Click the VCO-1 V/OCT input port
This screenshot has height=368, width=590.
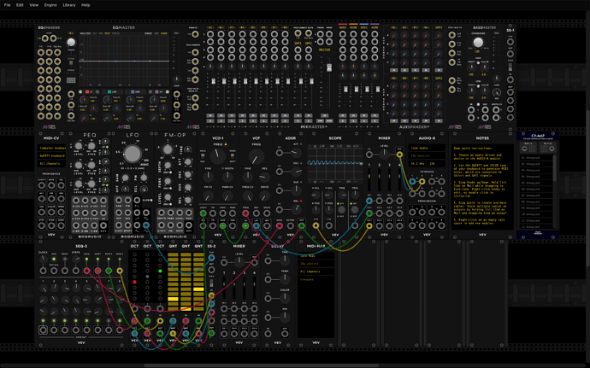pos(204,213)
